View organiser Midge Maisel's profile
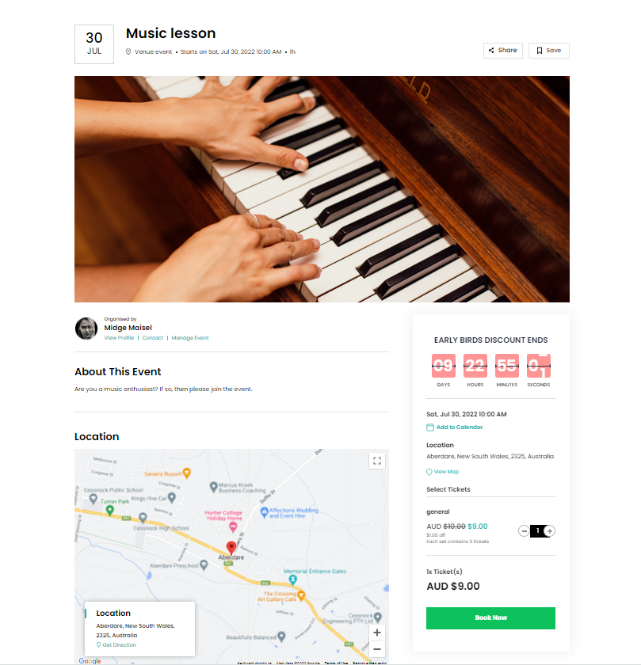The image size is (641, 665). click(x=119, y=338)
